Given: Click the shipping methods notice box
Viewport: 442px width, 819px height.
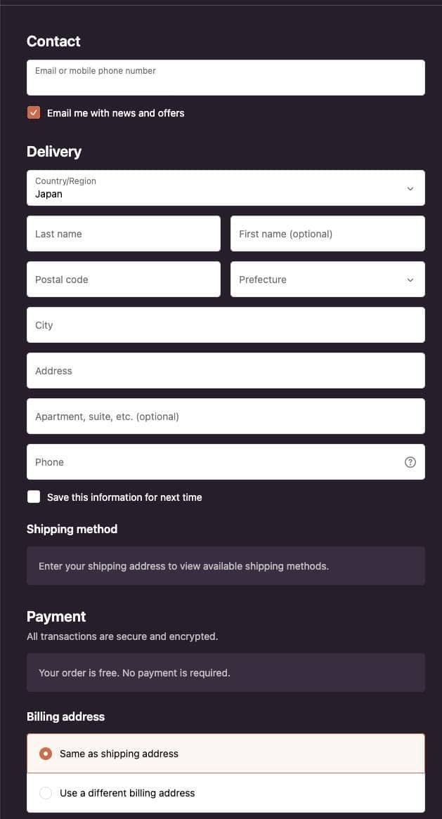Looking at the screenshot, I should pos(225,566).
